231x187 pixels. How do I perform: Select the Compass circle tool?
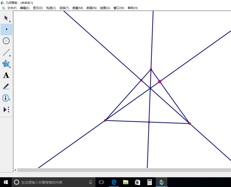click(6, 41)
